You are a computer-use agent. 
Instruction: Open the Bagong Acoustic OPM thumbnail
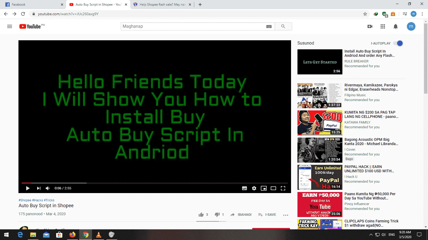(x=320, y=150)
